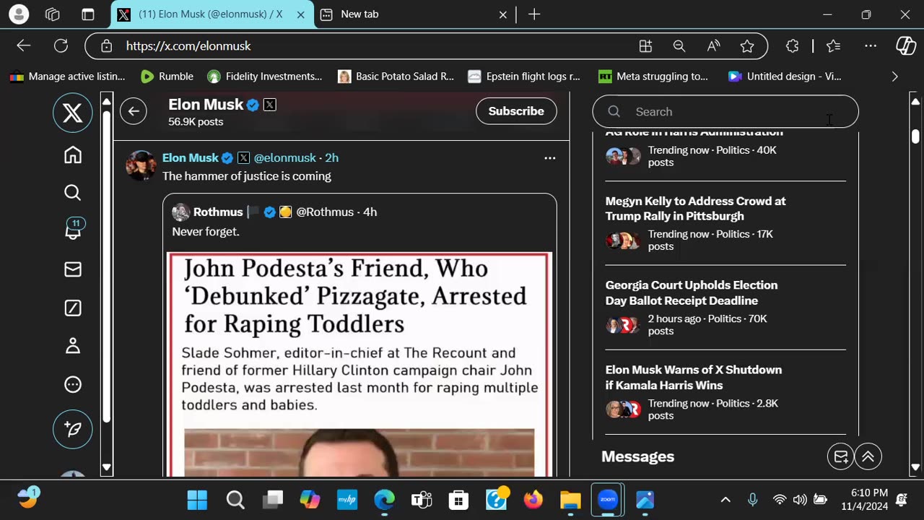Click the Subscribe button
The width and height of the screenshot is (924, 520).
click(516, 111)
